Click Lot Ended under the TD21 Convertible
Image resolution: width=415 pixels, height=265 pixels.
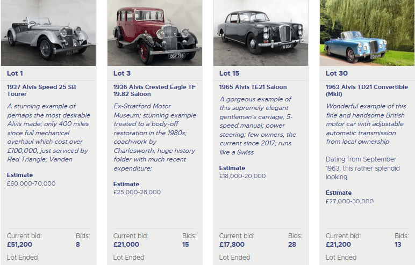pyautogui.click(x=341, y=257)
